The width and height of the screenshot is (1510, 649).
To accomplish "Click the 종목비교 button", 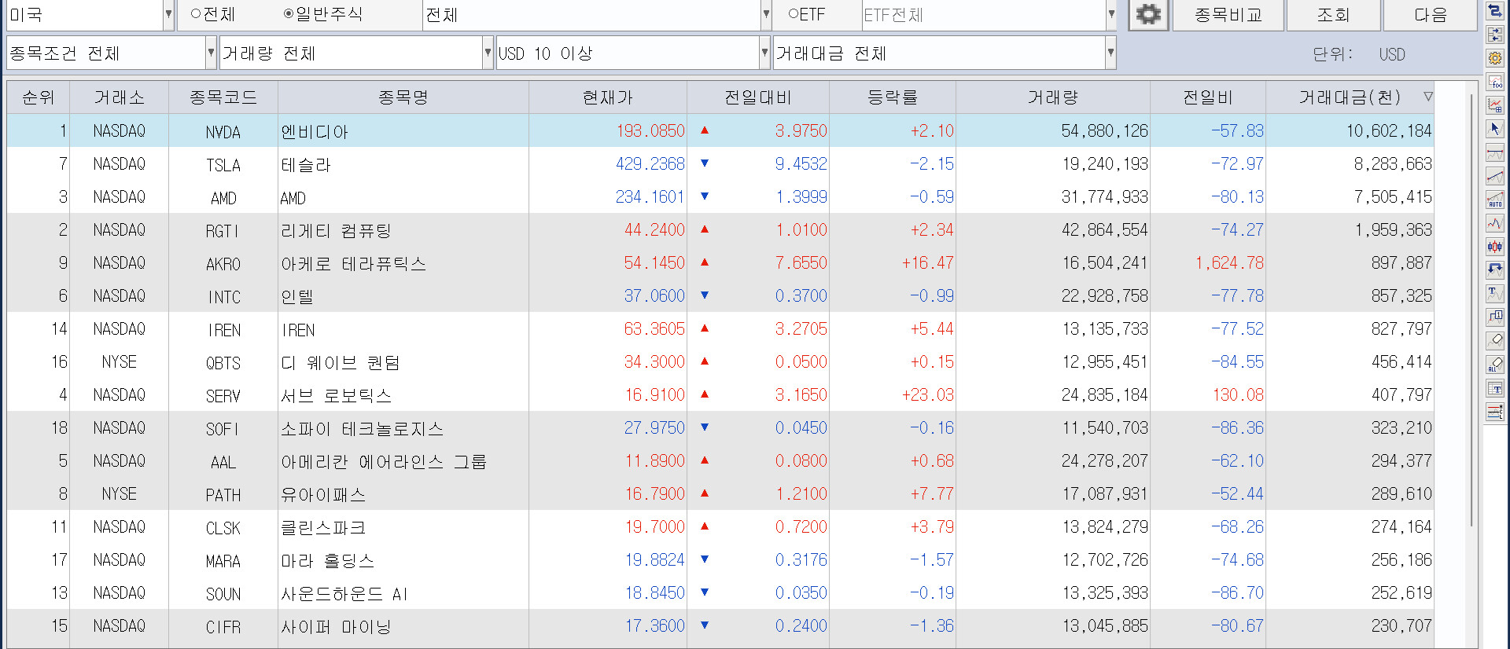I will pyautogui.click(x=1228, y=15).
